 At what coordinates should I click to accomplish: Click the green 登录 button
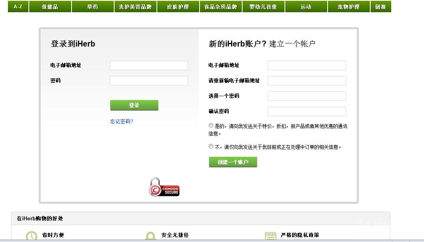pos(134,105)
